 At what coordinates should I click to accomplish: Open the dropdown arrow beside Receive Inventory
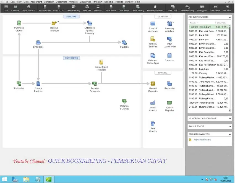pyautogui.click(x=58, y=22)
